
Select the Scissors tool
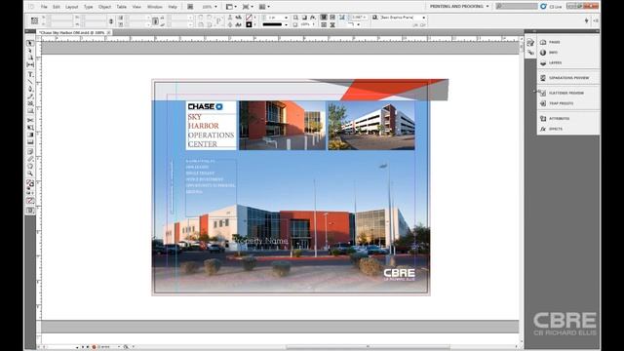[x=30, y=120]
